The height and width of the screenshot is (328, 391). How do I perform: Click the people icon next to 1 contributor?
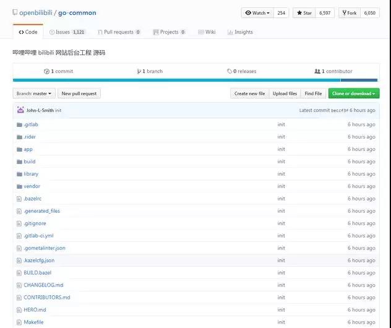(x=317, y=71)
